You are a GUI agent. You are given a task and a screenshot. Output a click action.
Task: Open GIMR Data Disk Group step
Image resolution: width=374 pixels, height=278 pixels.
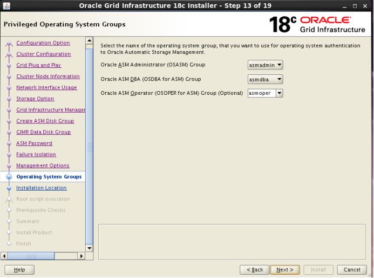[43, 132]
